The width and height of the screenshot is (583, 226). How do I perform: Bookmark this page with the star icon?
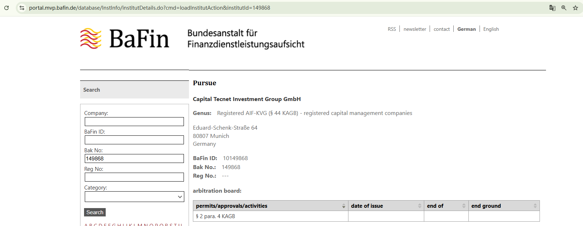[x=575, y=8]
